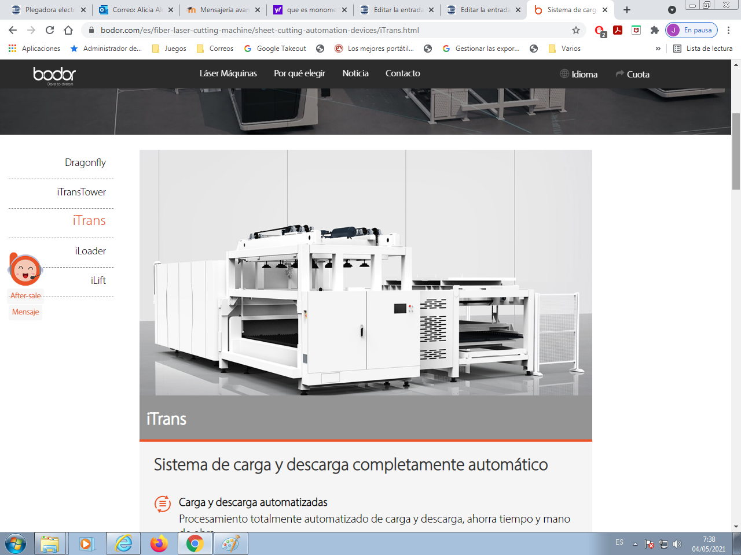Screen dimensions: 741x555
Task: Close the Sistema de carg tab
Action: [605, 10]
